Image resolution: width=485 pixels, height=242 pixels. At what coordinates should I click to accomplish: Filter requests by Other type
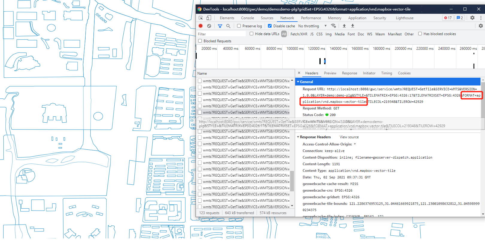pyautogui.click(x=409, y=34)
